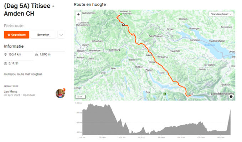Screen dimensions: 242x142
Task: Click the distance pin icon
Action: (x=5, y=54)
